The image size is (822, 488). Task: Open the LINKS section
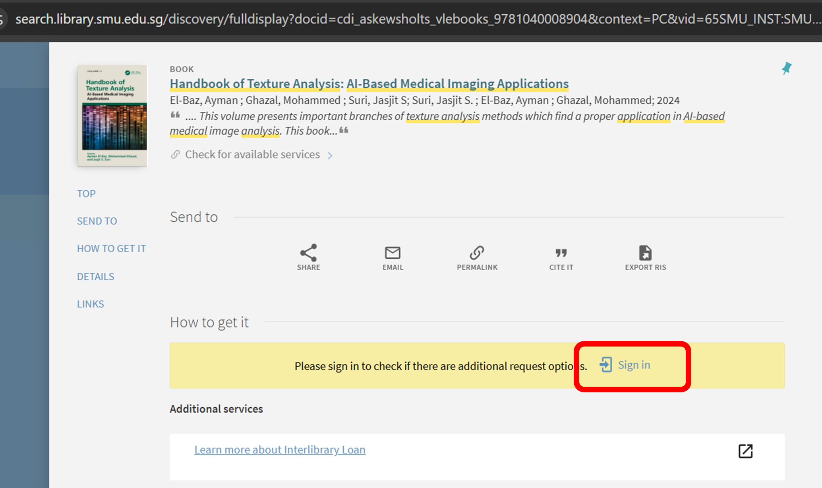90,304
